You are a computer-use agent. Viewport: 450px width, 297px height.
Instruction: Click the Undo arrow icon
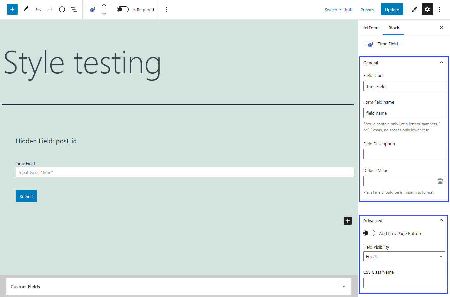tap(38, 9)
